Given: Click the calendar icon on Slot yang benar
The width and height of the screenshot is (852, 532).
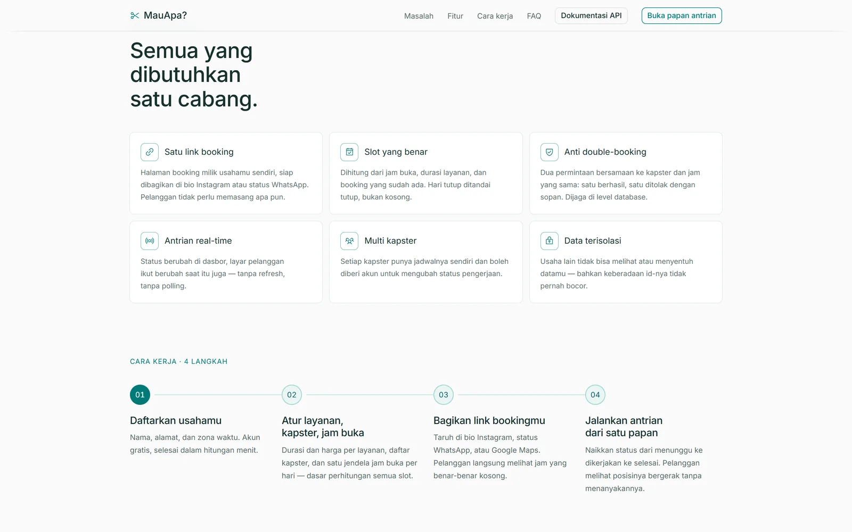Looking at the screenshot, I should point(349,152).
